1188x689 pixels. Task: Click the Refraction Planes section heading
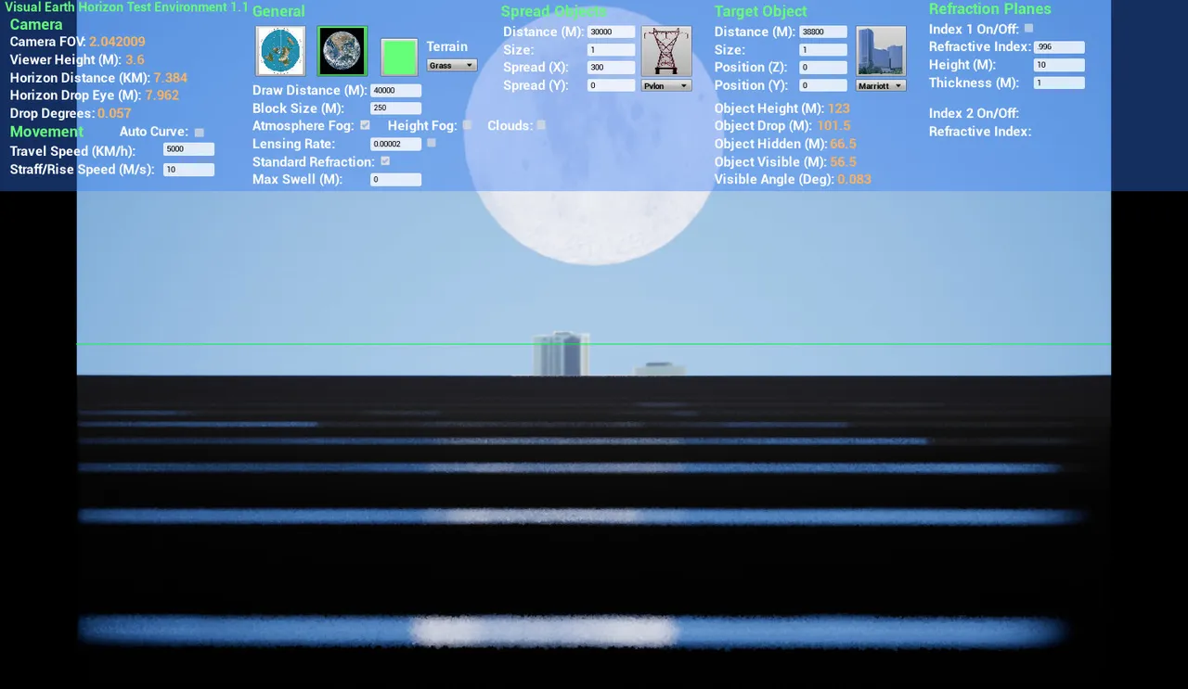(x=990, y=8)
